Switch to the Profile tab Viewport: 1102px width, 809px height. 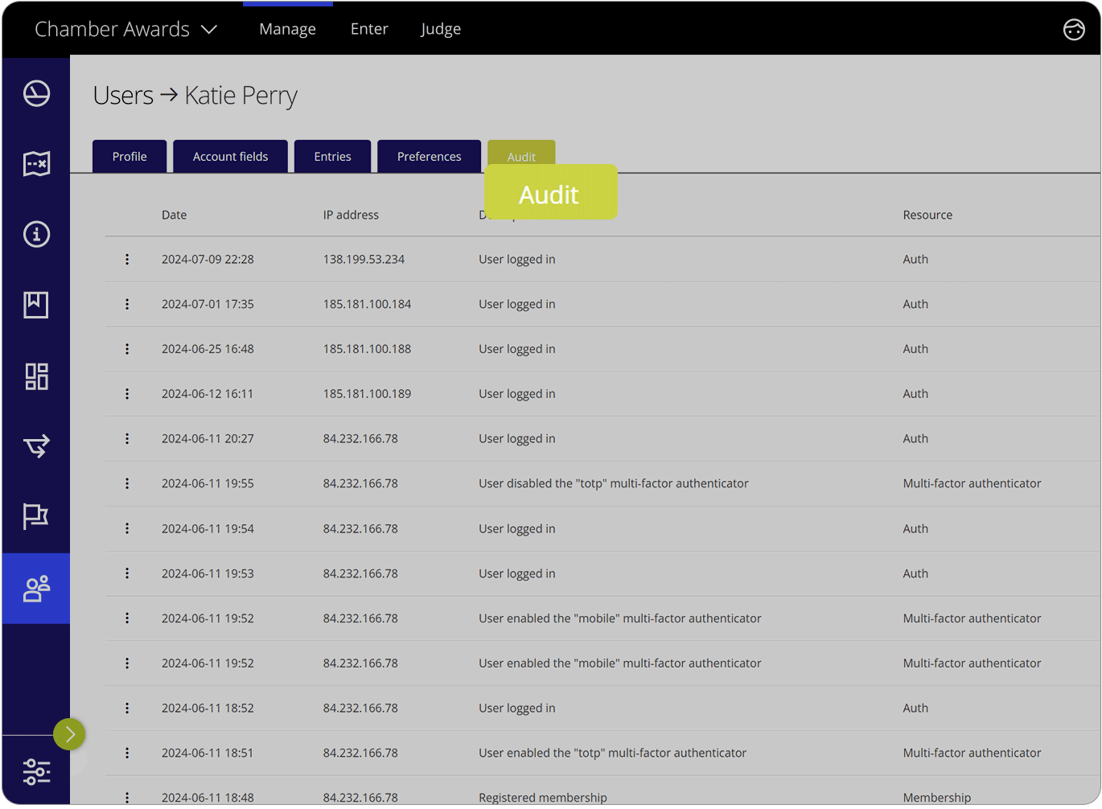130,157
